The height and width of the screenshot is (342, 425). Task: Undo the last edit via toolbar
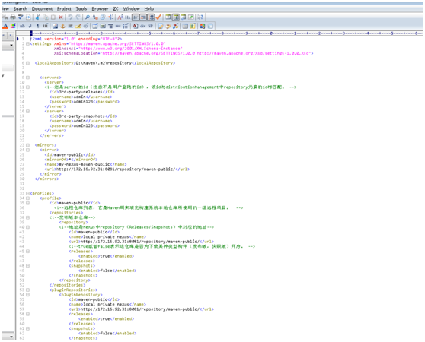click(x=70, y=17)
